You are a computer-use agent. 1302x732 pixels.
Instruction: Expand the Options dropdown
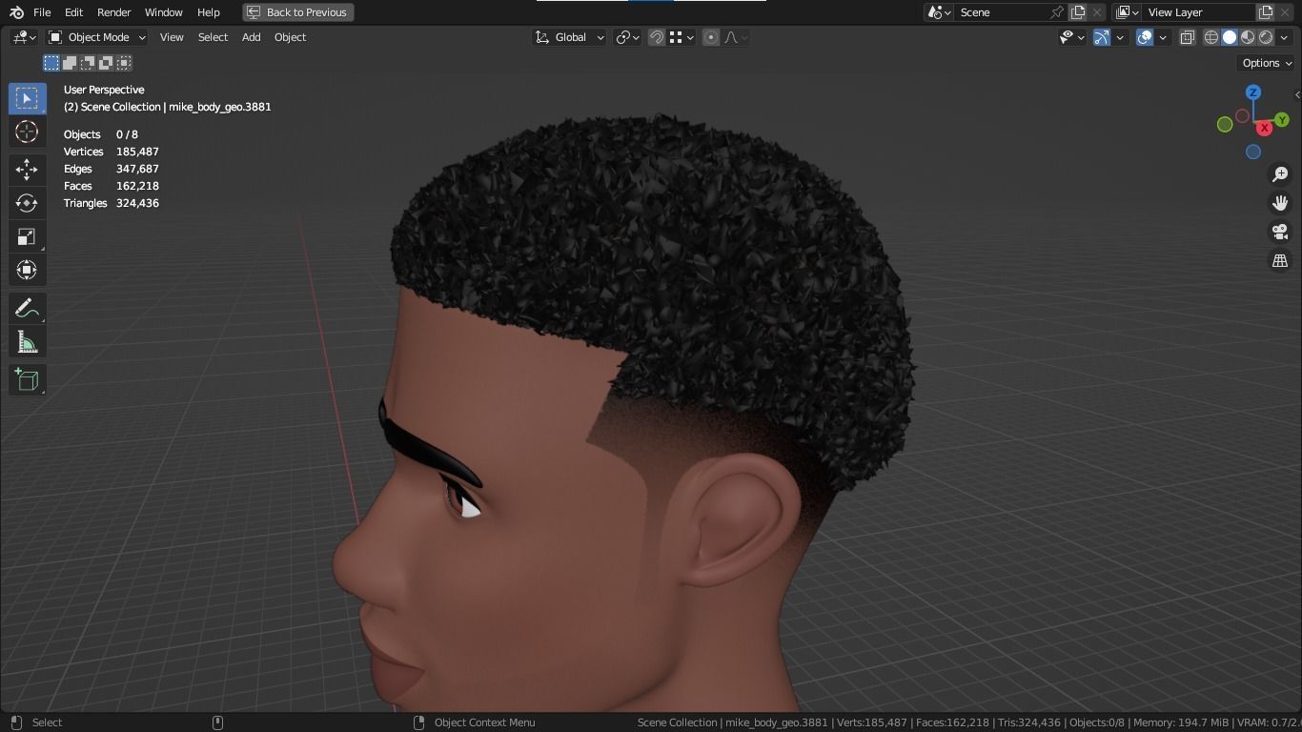1267,63
